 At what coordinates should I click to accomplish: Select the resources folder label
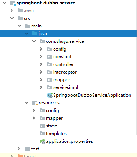[x=49, y=103]
